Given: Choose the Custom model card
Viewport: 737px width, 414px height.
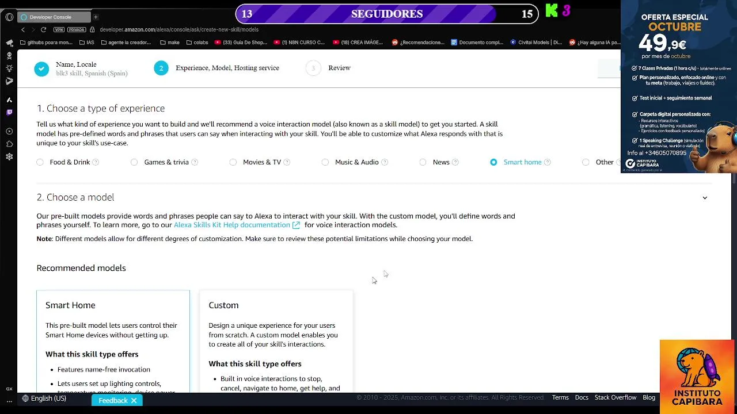Looking at the screenshot, I should pyautogui.click(x=276, y=342).
